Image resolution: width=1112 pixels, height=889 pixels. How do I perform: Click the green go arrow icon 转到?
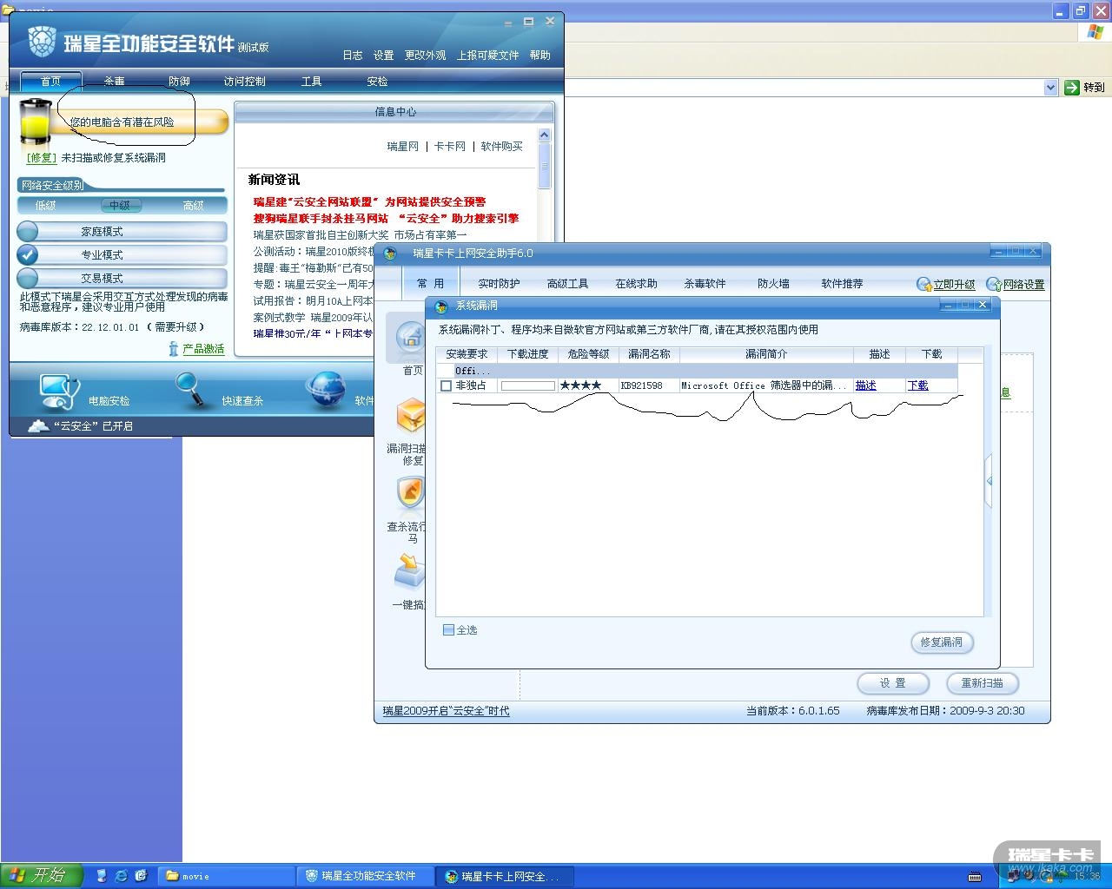1072,87
